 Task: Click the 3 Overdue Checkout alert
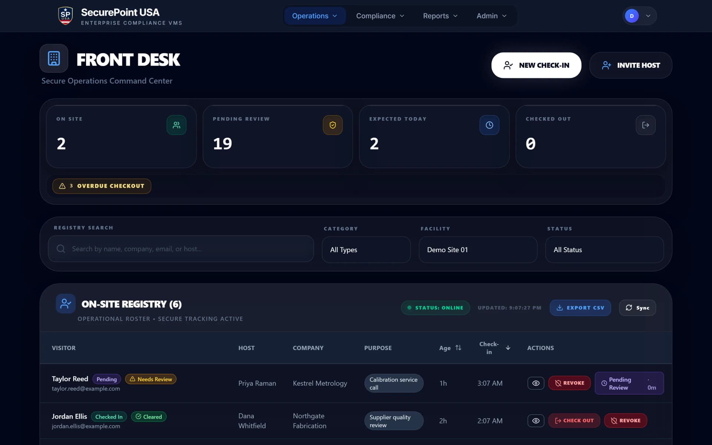pyautogui.click(x=102, y=186)
